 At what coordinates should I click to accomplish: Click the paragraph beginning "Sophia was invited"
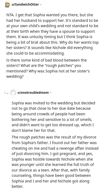[53, 117]
